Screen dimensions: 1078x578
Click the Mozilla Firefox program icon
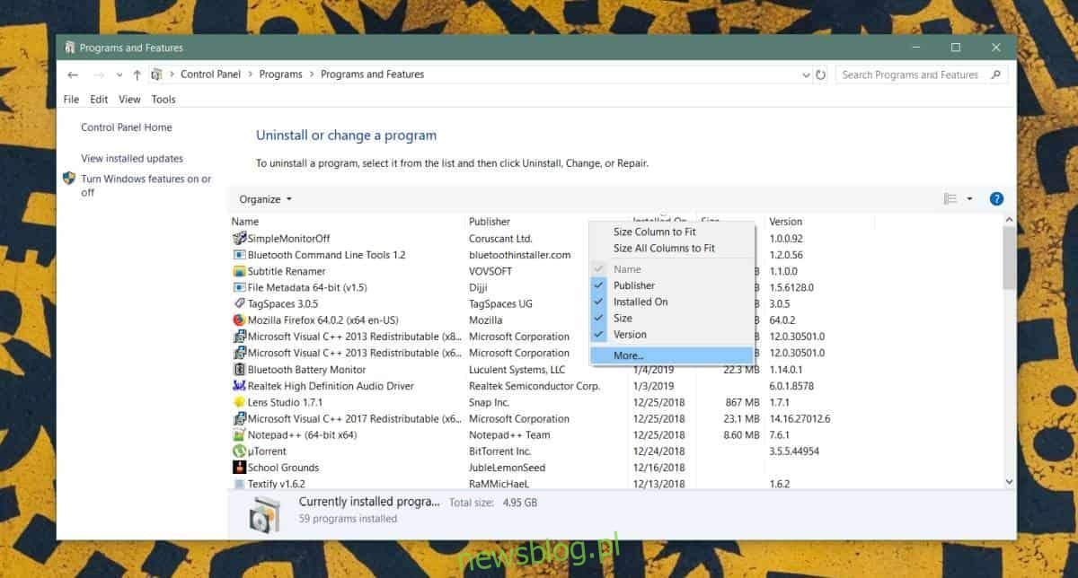[238, 320]
